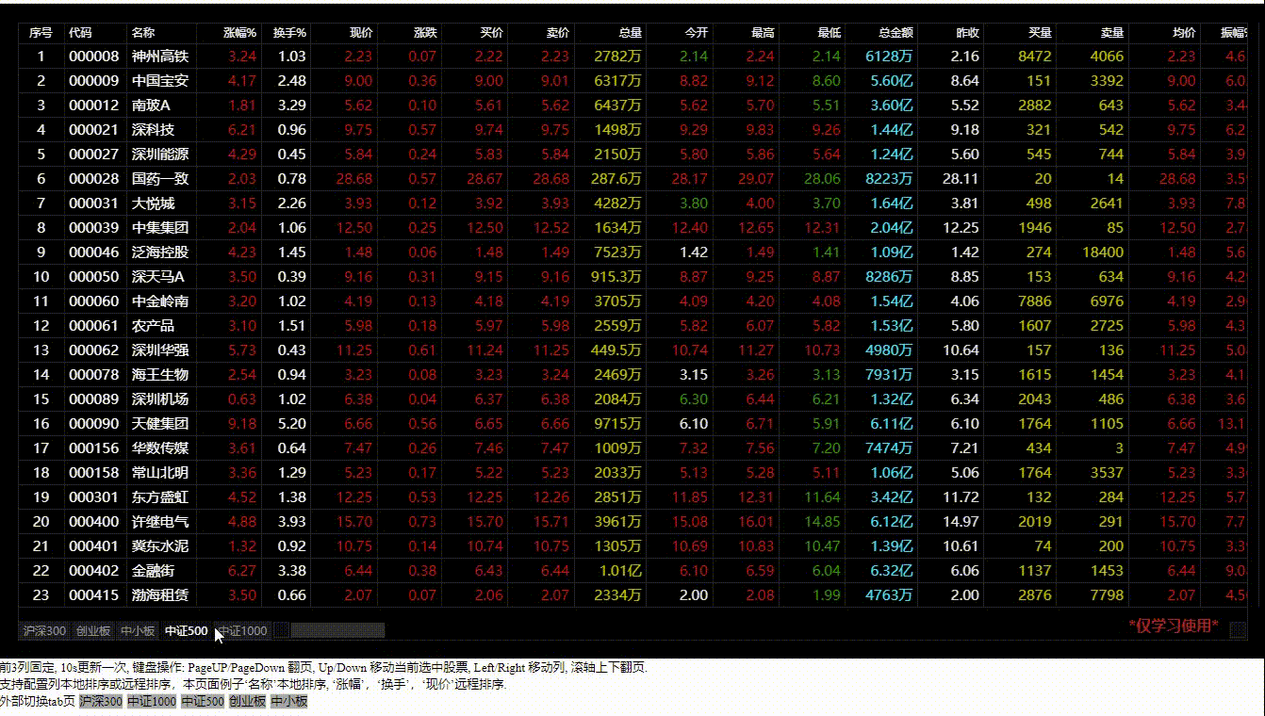The height and width of the screenshot is (716, 1265).
Task: Select the 深圳能源 stock name
Action: [160, 155]
